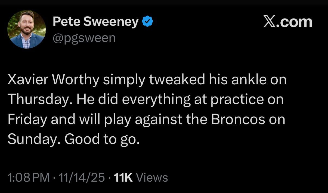
Task: Open the Pete Sweeney display name
Action: click(x=96, y=21)
